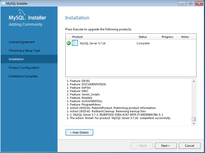Image resolution: width=205 pixels, height=153 pixels.
Task: Click log line 'Feature: Server_Scripts'
Action: click(83, 94)
